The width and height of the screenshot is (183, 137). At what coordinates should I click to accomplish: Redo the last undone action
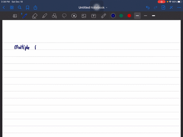[156, 8]
